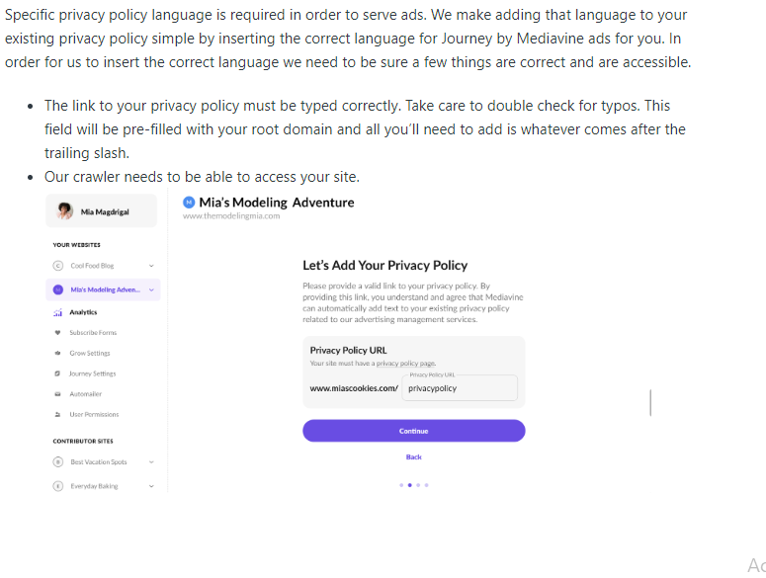
Task: Click Mia Magdrigal's profile avatar
Action: (x=65, y=210)
